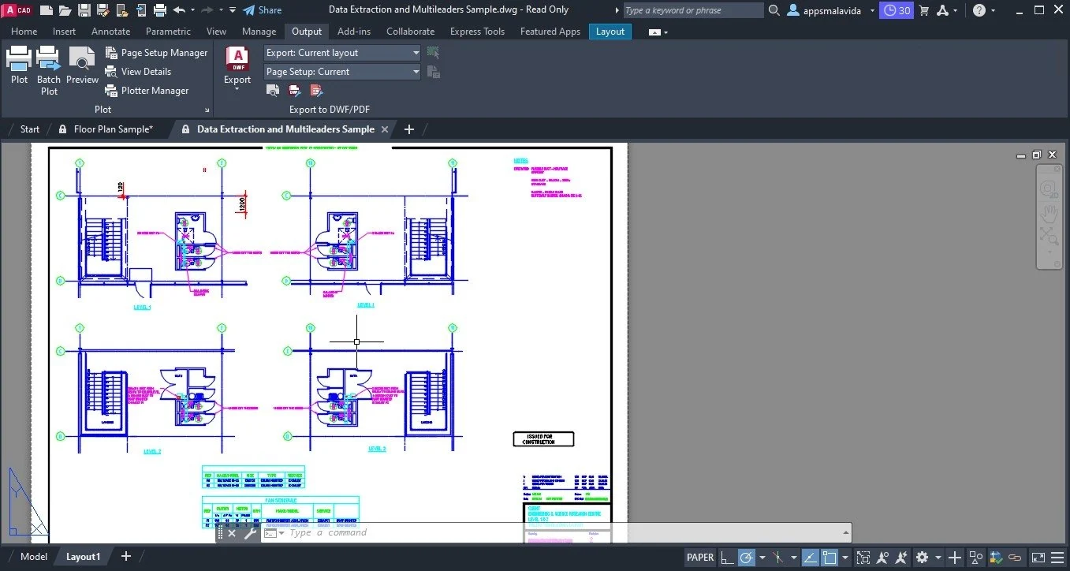The height and width of the screenshot is (571, 1070).
Task: Click the Zoom Extents icon in navigation bar
Action: (1049, 236)
